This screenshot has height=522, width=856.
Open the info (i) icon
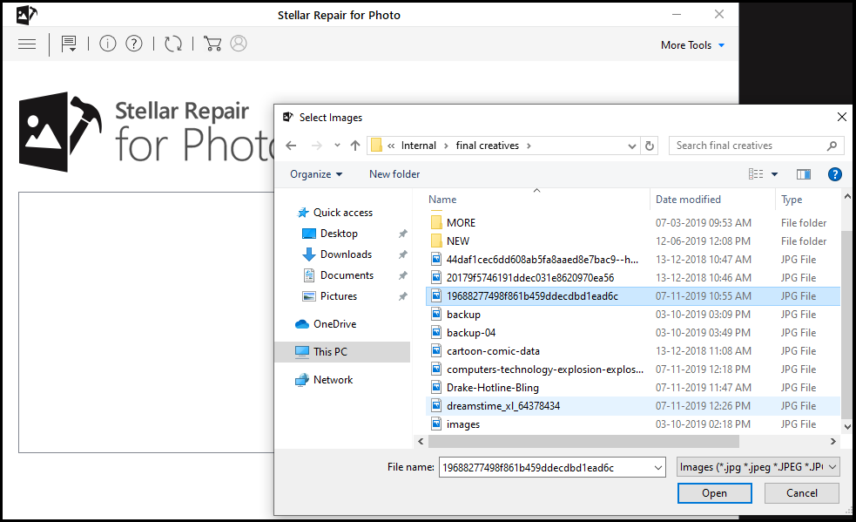(108, 44)
